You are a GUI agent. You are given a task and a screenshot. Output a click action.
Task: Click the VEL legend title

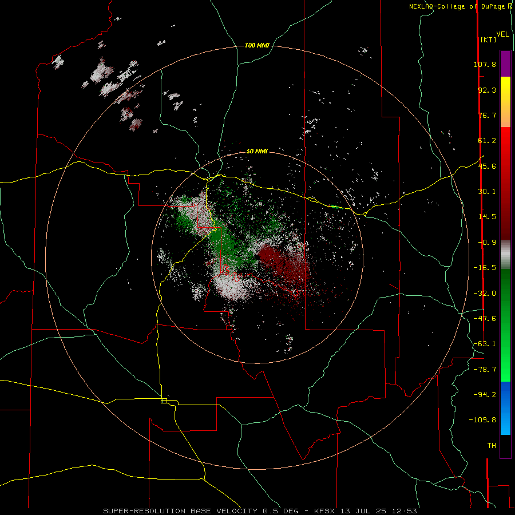point(502,34)
